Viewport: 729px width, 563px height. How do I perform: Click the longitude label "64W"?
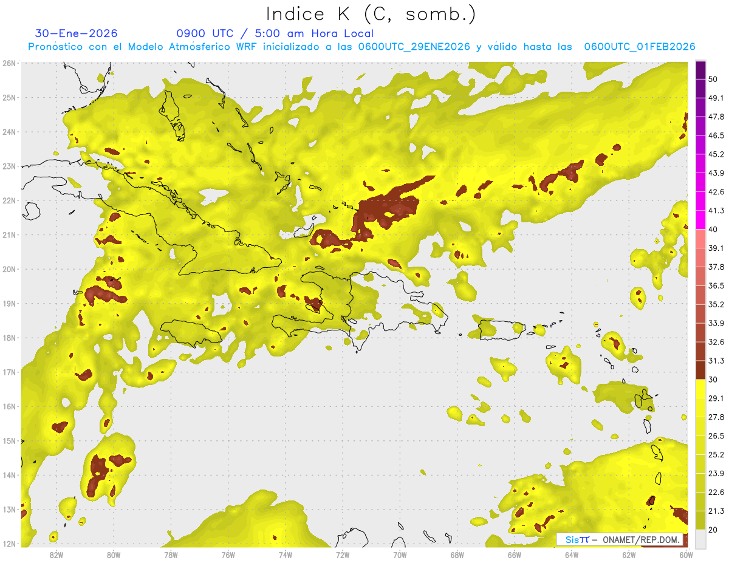[x=571, y=555]
